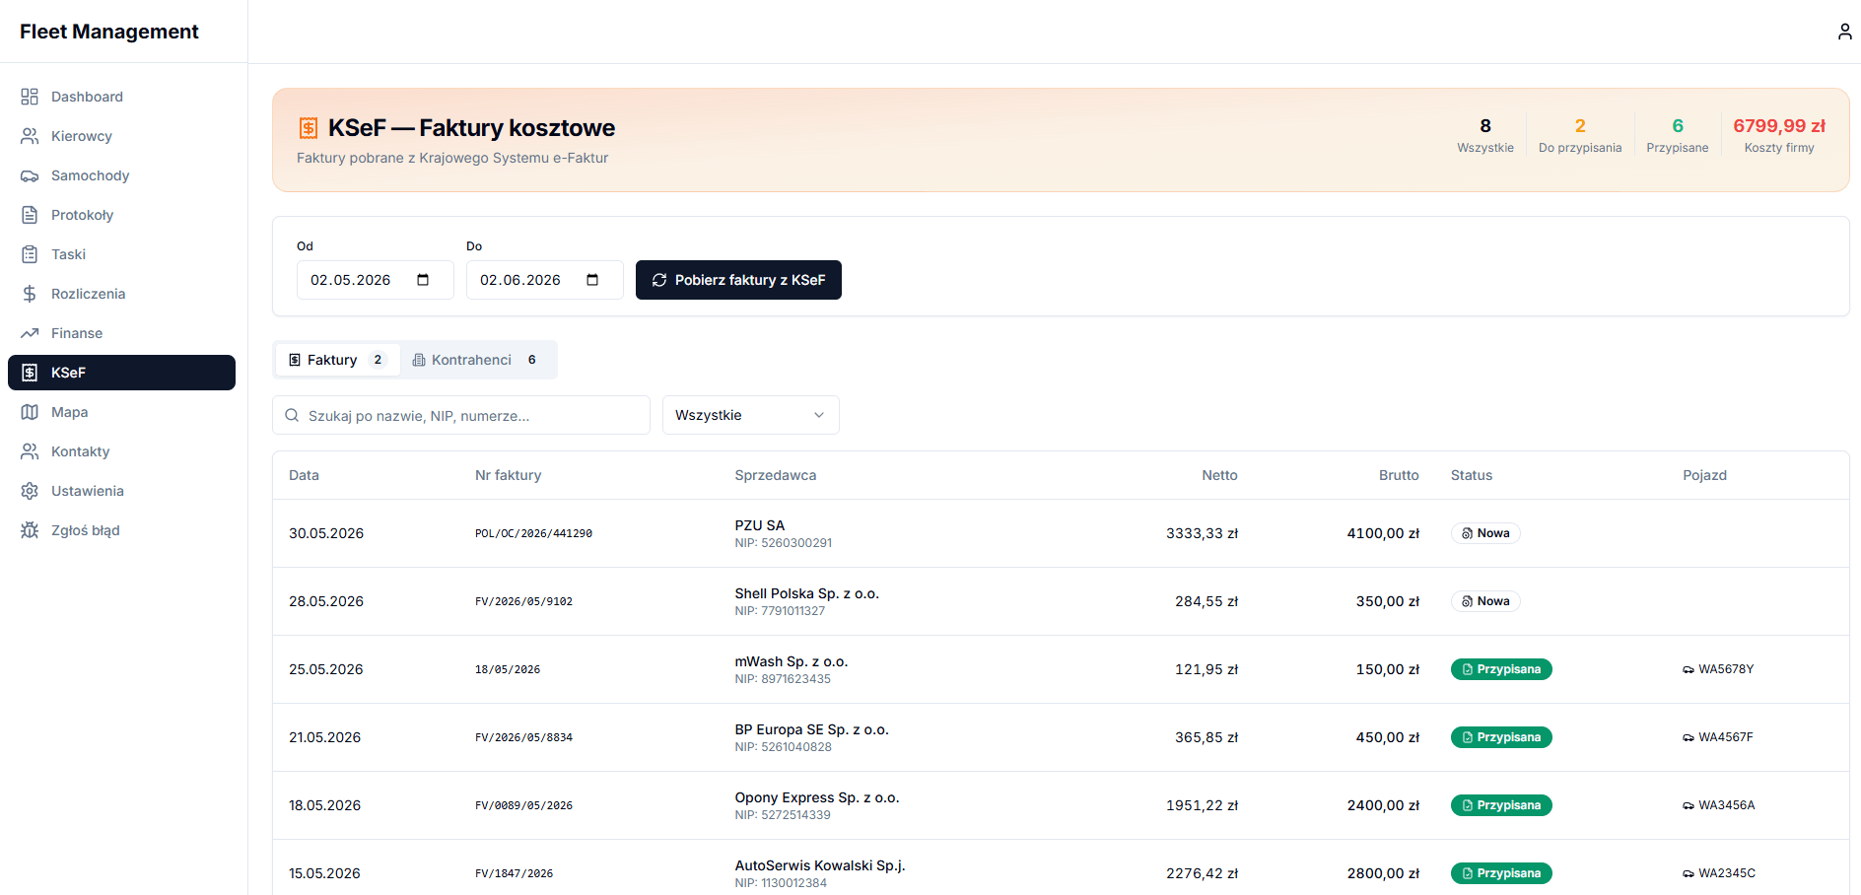Click car icon beside WA3456A
The height and width of the screenshot is (895, 1861).
point(1689,805)
